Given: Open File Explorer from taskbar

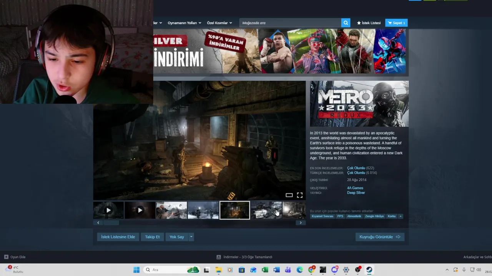Looking at the screenshot, I should pyautogui.click(x=218, y=270).
